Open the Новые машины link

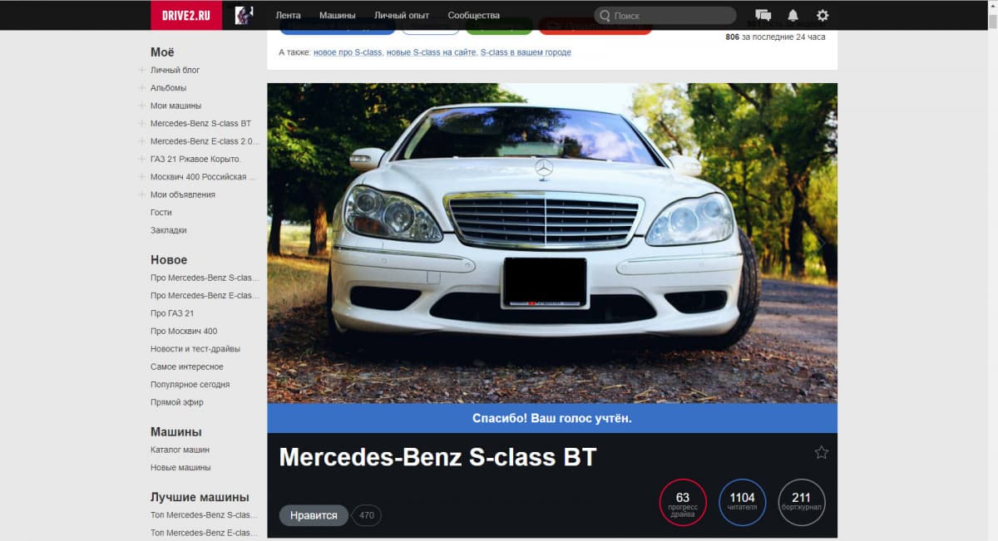point(180,468)
